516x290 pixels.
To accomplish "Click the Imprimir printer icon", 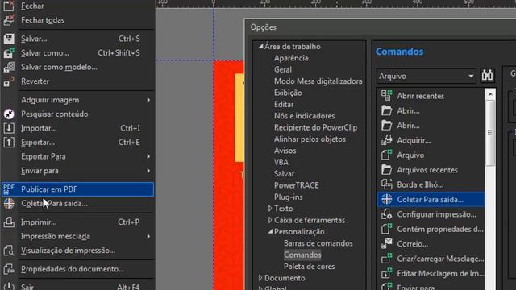I will point(9,222).
